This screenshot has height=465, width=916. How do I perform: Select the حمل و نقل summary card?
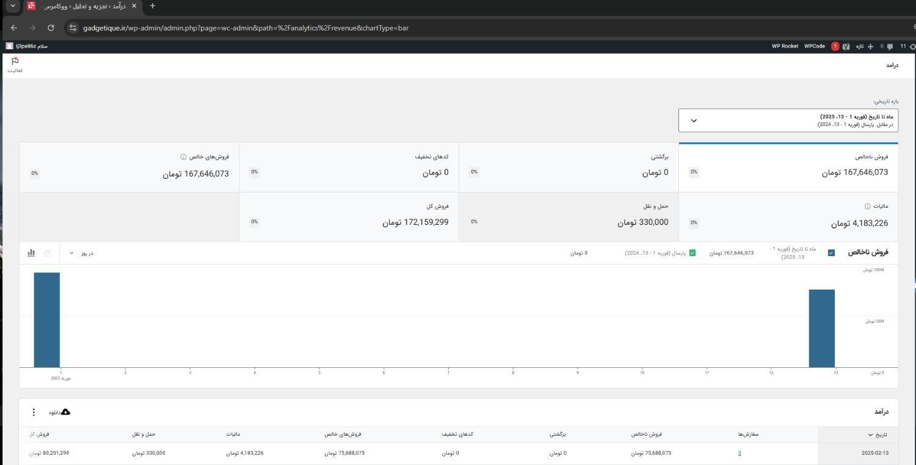click(569, 217)
